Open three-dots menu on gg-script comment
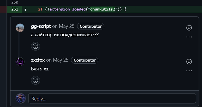Viewport: 202px width, 107px height. point(189,37)
